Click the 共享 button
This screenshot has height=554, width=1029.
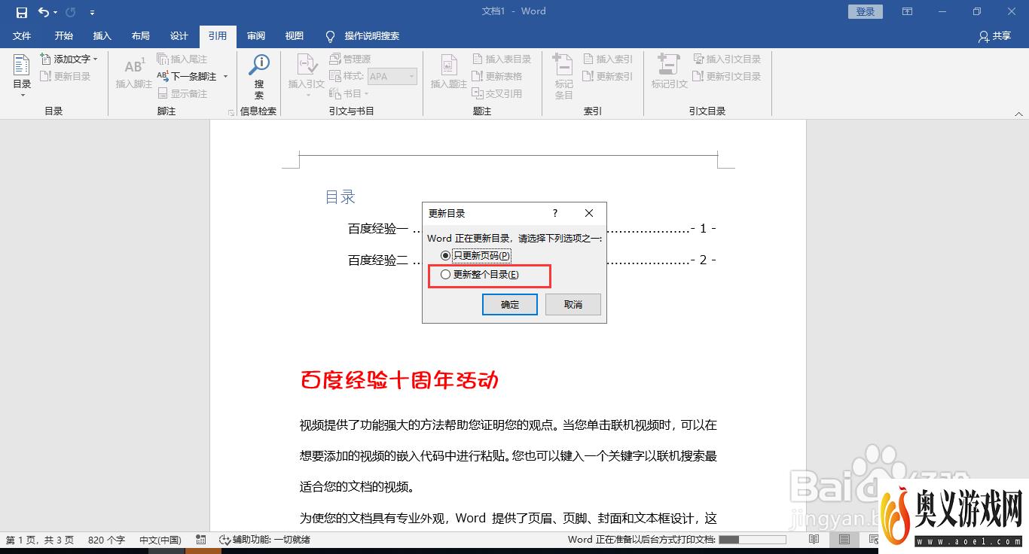(994, 35)
